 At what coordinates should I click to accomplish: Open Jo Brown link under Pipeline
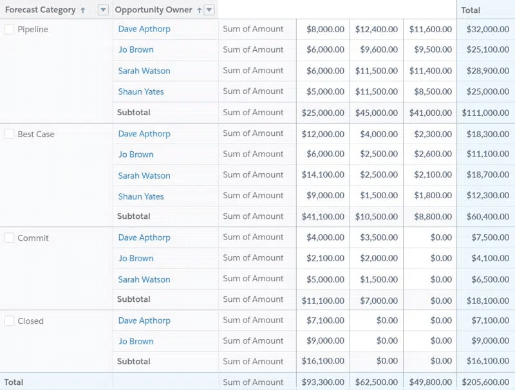[136, 50]
